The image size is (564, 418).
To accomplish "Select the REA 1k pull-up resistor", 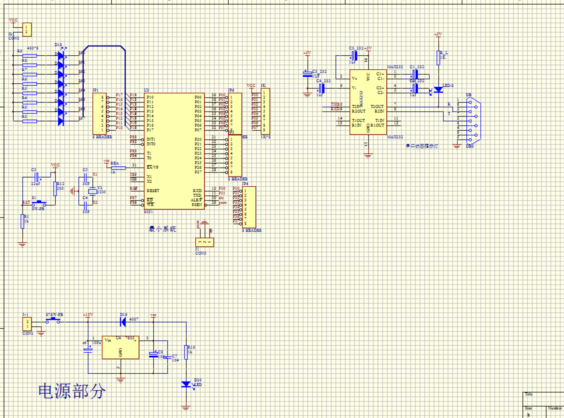I will tap(118, 168).
